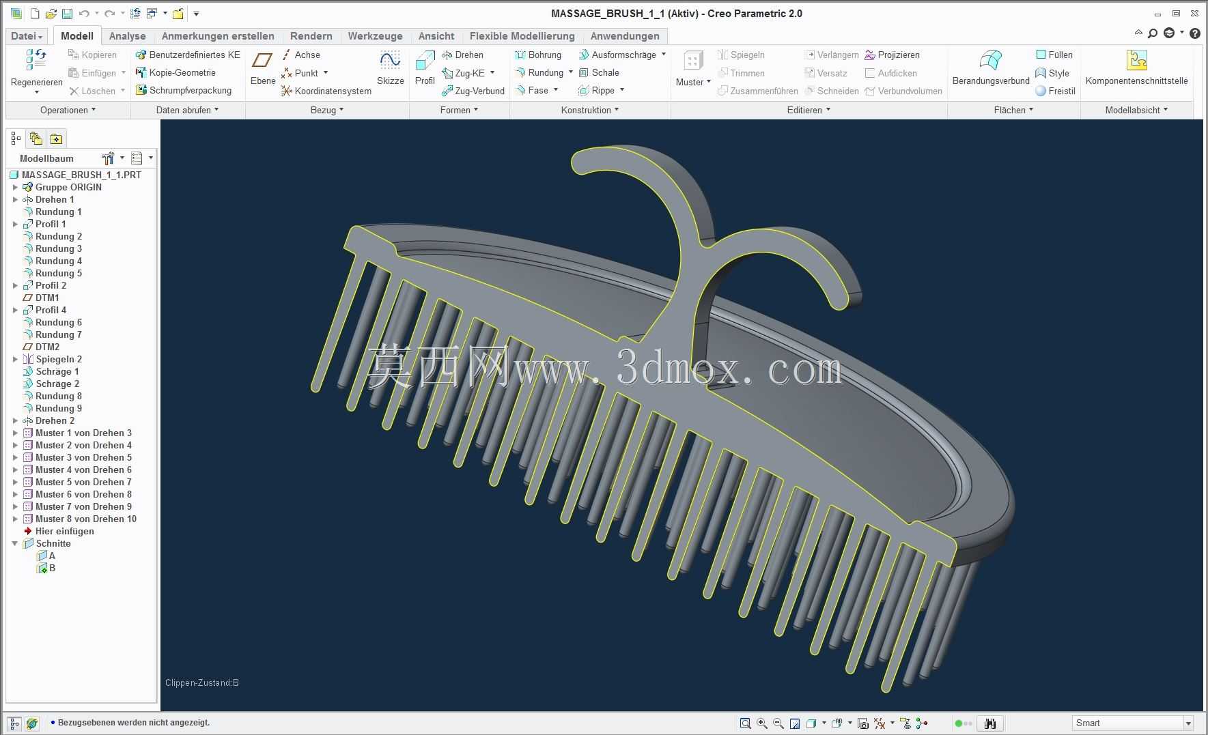
Task: Switch to the layer tree icon tab
Action: coord(36,139)
